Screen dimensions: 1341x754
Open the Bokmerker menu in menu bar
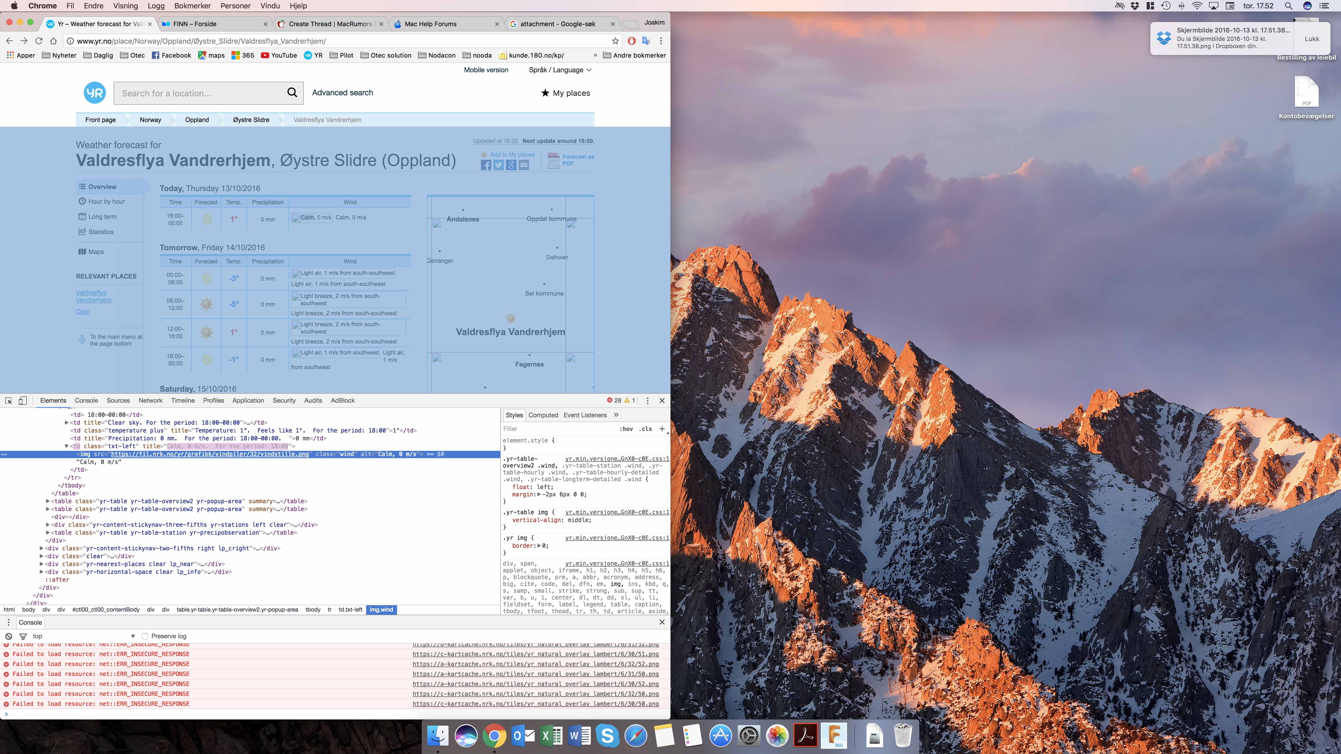point(193,6)
